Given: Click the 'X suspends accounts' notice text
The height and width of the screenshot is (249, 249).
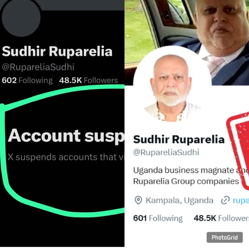Looking at the screenshot, I should click(66, 157).
